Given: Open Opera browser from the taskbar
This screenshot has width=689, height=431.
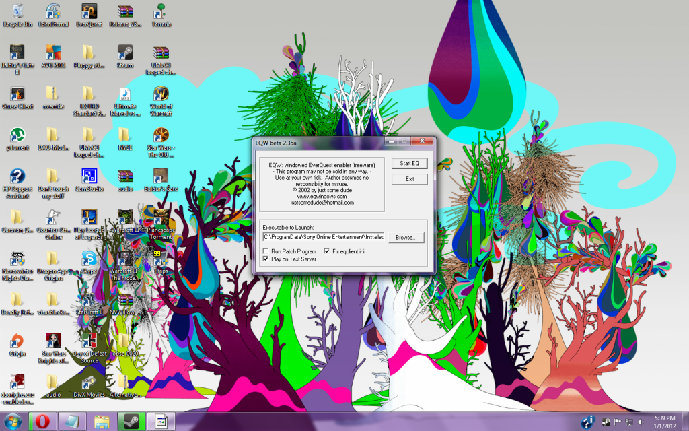Looking at the screenshot, I should click(x=42, y=422).
